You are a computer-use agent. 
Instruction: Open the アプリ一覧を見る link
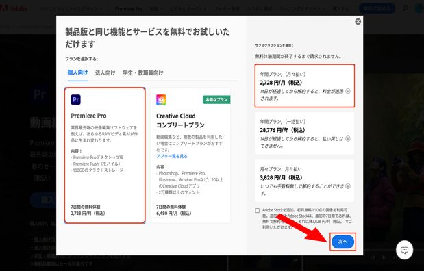point(172,156)
